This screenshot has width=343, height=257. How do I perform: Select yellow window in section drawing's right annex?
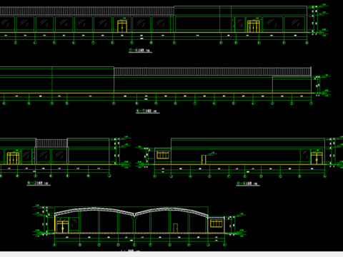(217, 223)
